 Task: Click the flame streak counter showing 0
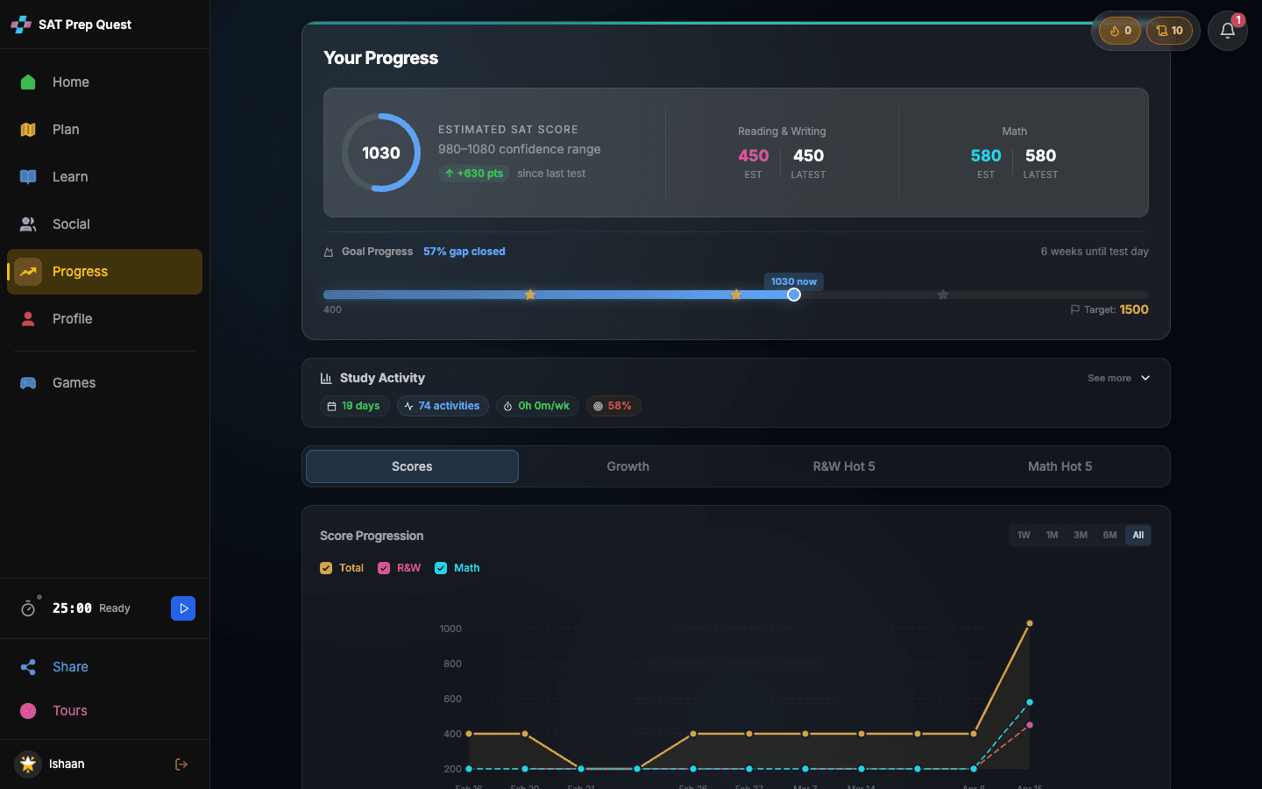(x=1119, y=30)
